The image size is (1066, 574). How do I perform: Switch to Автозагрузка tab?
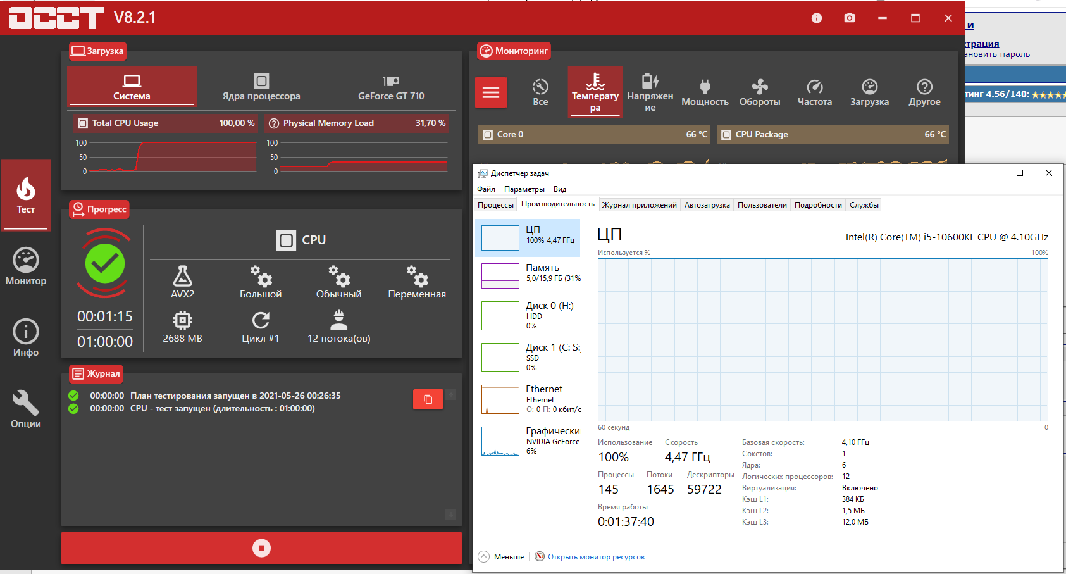tap(707, 205)
